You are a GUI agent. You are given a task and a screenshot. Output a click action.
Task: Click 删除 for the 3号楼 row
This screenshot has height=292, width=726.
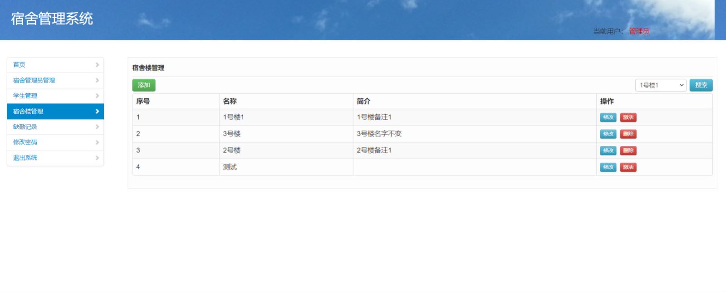(x=628, y=134)
